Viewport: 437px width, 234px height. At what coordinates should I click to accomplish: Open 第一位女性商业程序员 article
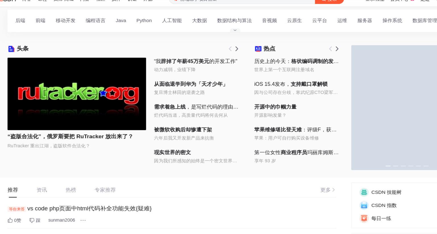(x=296, y=152)
